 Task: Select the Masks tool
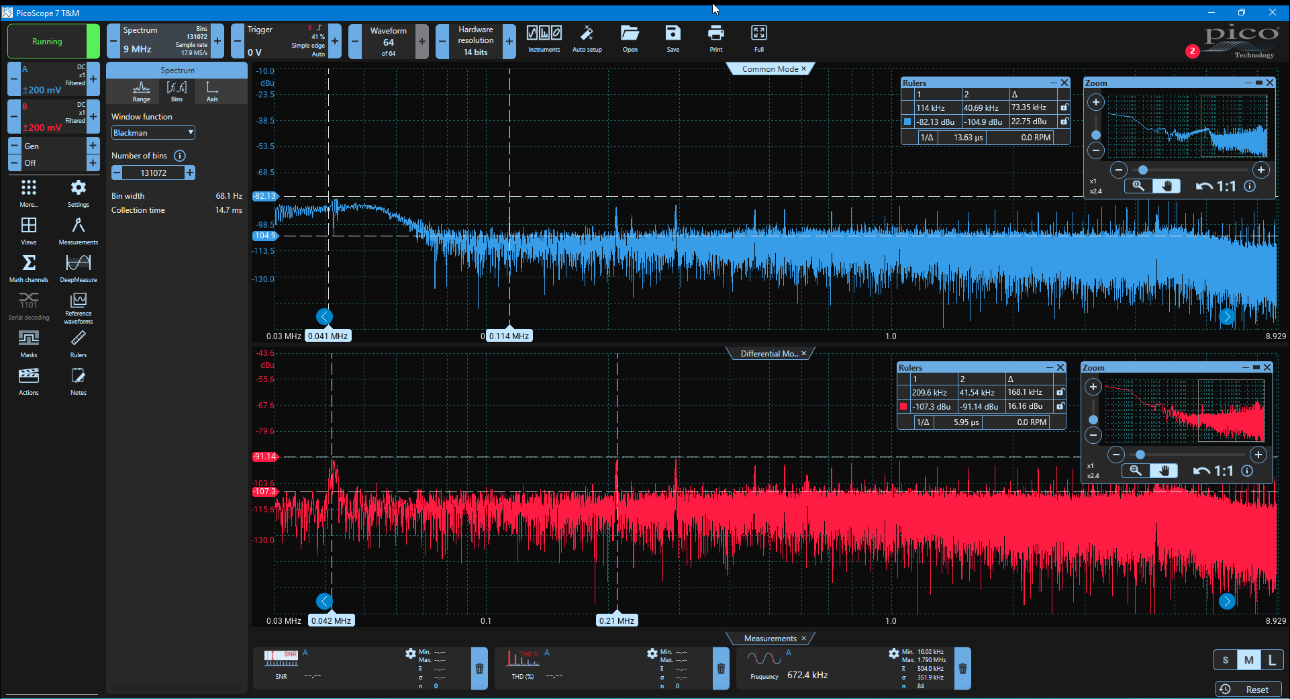pyautogui.click(x=29, y=344)
